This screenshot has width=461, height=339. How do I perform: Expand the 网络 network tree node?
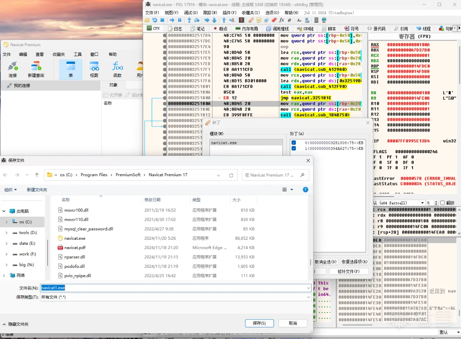4,276
